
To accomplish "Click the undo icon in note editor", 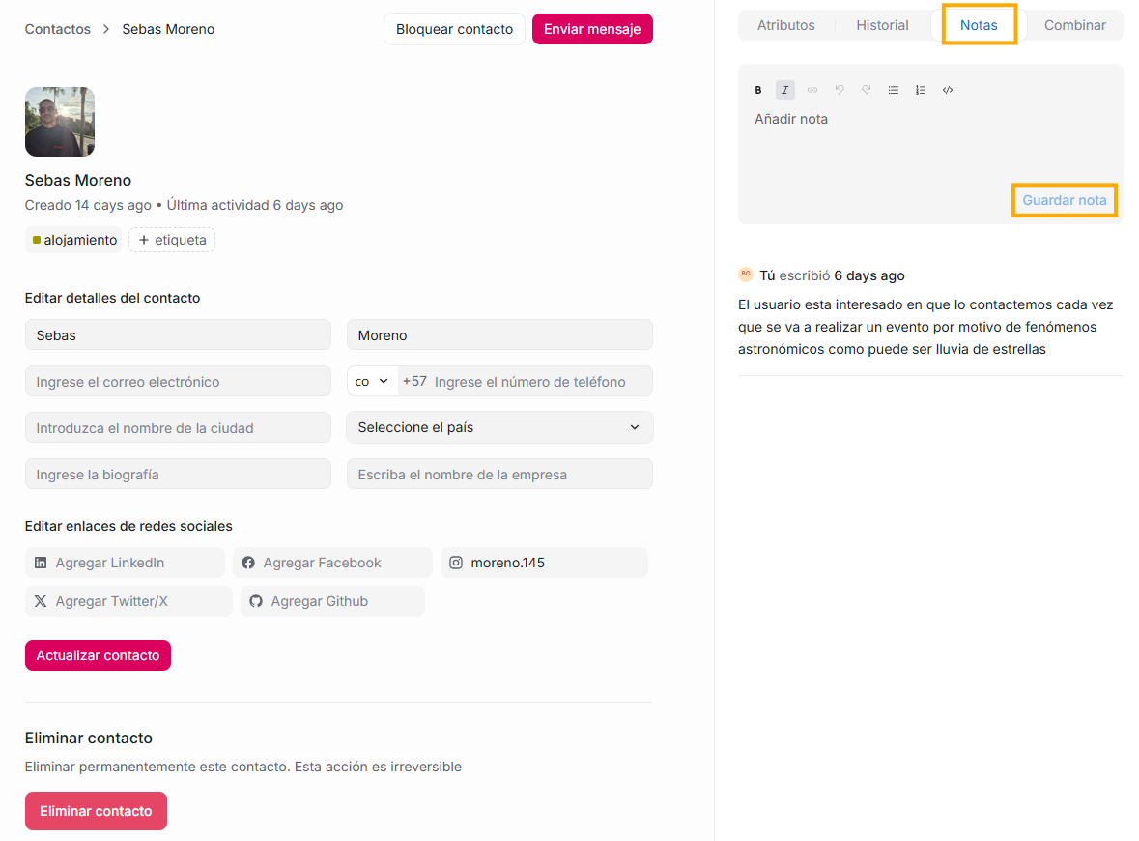I will (840, 90).
